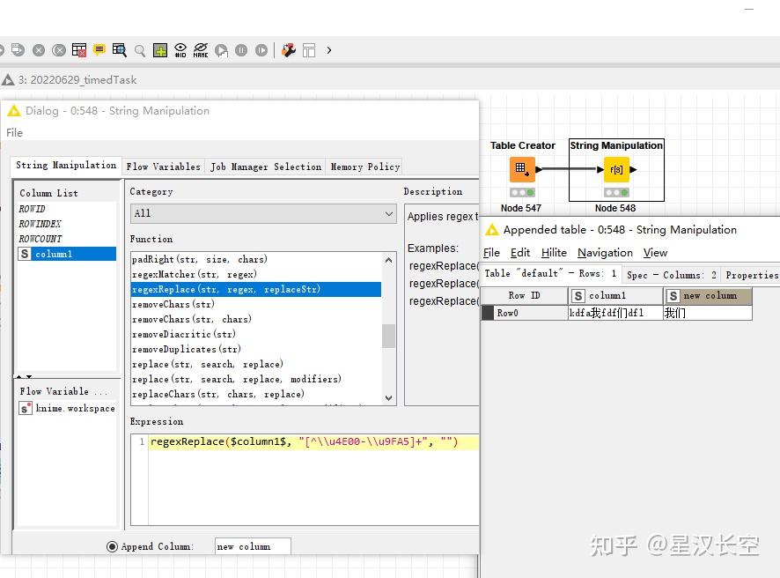The image size is (780, 578).
Task: Add a workflow annotation comment icon
Action: point(99,50)
